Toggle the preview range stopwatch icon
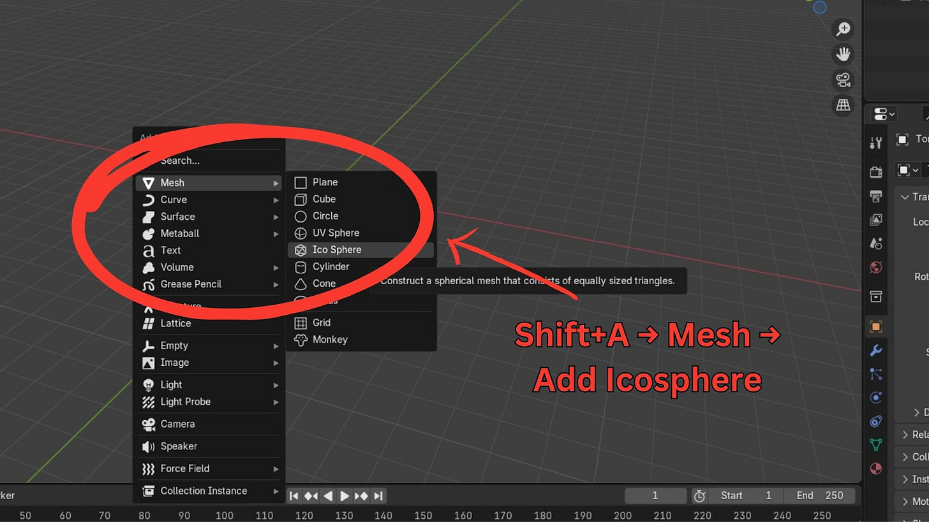 [700, 496]
